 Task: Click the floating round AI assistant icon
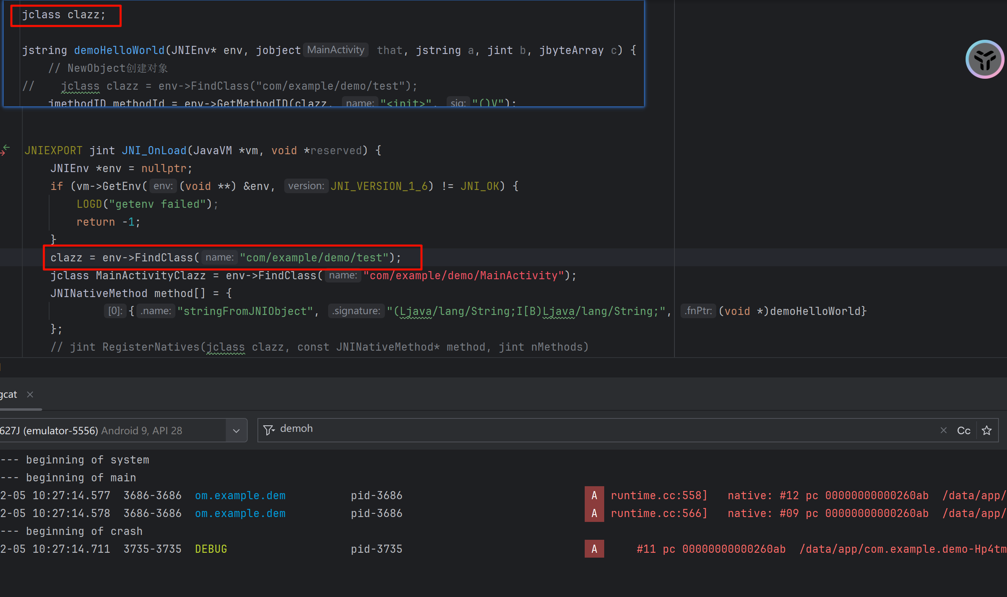[985, 60]
